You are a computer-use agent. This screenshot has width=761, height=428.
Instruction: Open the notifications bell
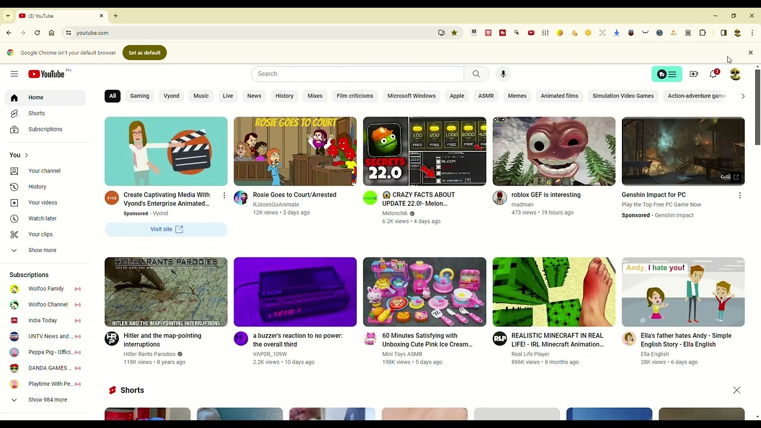pos(713,74)
